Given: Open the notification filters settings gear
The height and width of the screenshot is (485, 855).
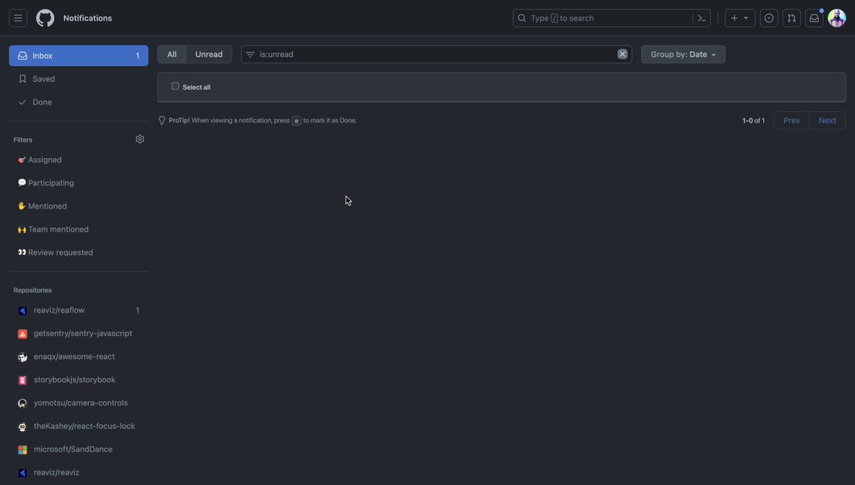Looking at the screenshot, I should pyautogui.click(x=140, y=139).
